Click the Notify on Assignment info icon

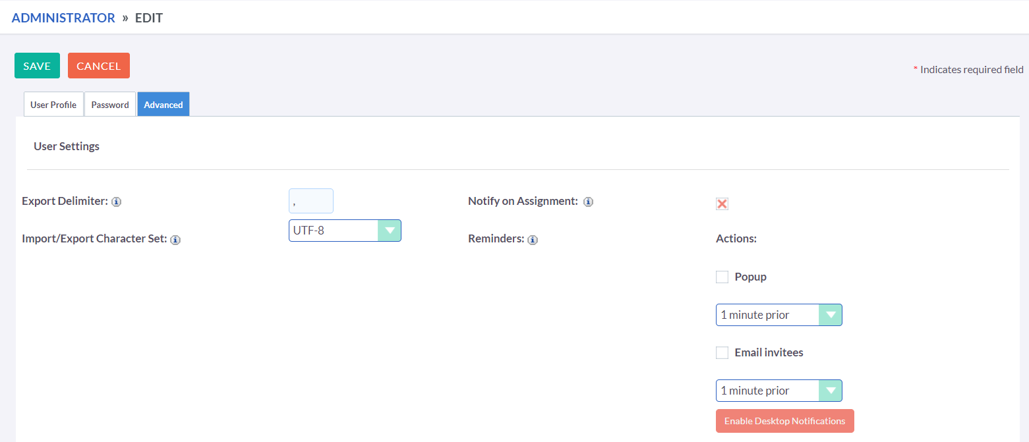[x=588, y=202]
